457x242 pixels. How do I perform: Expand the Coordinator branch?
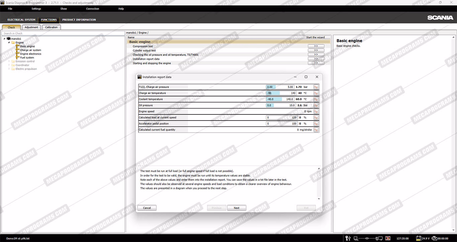[9, 65]
